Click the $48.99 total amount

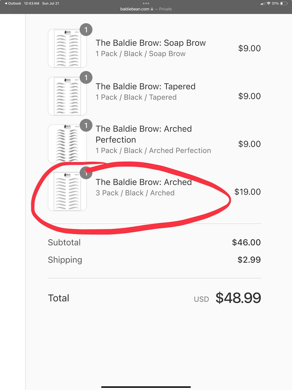click(x=238, y=298)
